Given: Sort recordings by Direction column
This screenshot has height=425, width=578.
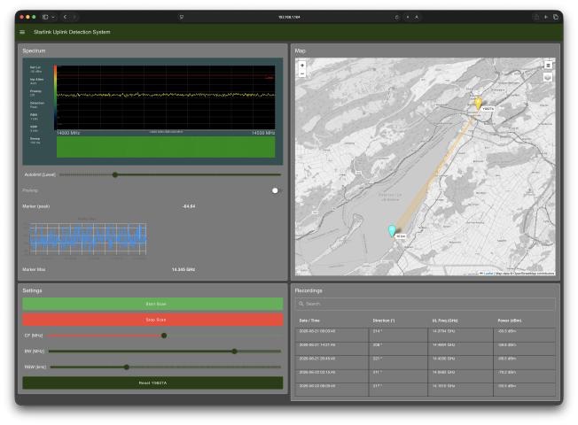Looking at the screenshot, I should pos(383,321).
